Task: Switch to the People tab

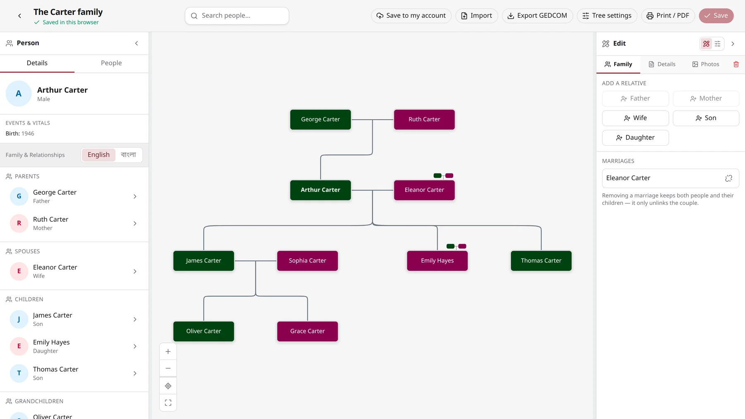Action: pyautogui.click(x=111, y=63)
